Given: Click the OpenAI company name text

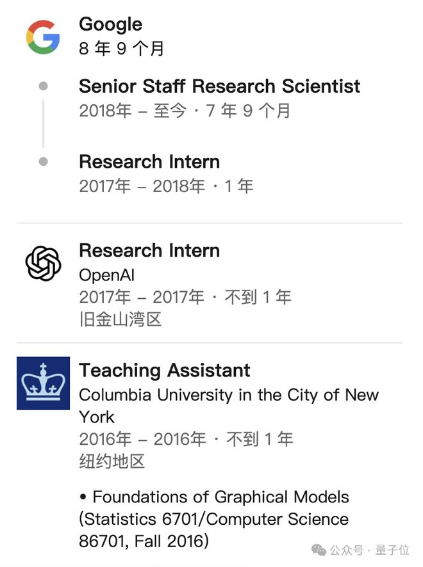Looking at the screenshot, I should click(x=106, y=275).
